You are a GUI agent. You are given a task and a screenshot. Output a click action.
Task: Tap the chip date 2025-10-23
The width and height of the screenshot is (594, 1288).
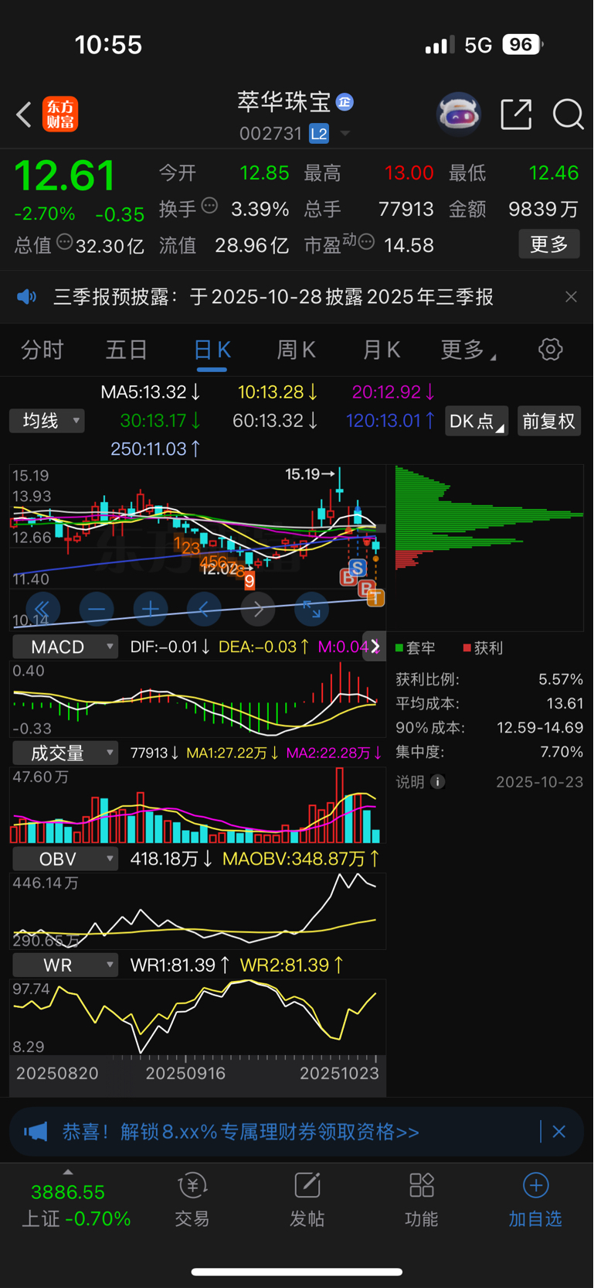(x=540, y=782)
